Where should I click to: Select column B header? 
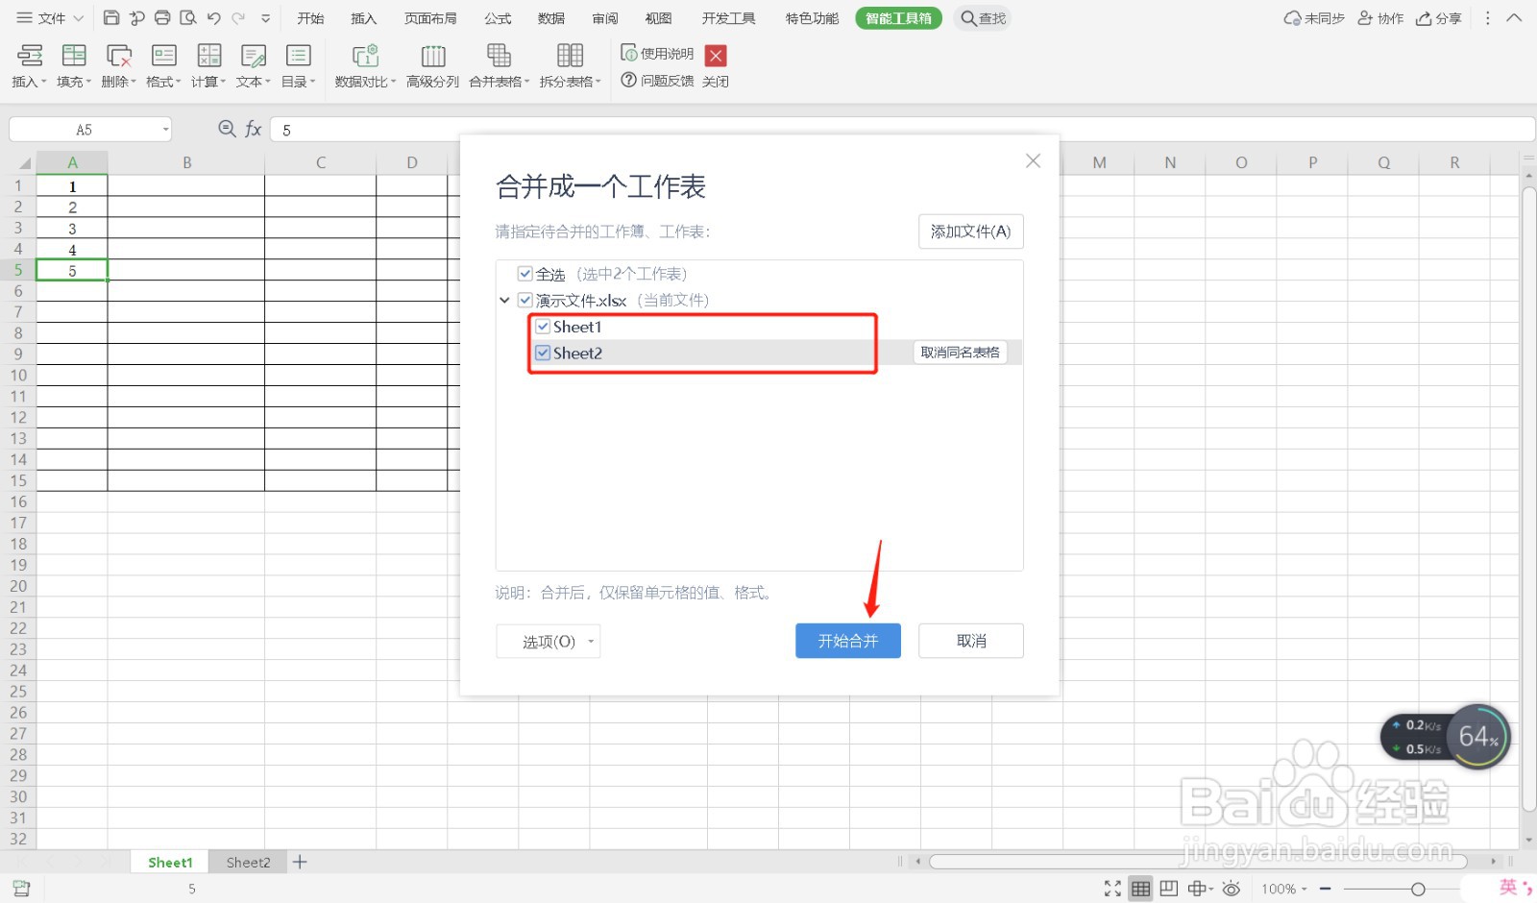tap(186, 162)
